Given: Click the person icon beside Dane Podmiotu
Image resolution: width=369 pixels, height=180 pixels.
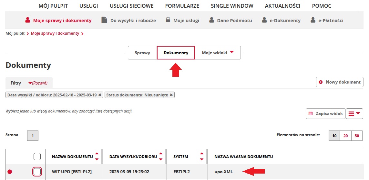Looking at the screenshot, I should tap(211, 20).
